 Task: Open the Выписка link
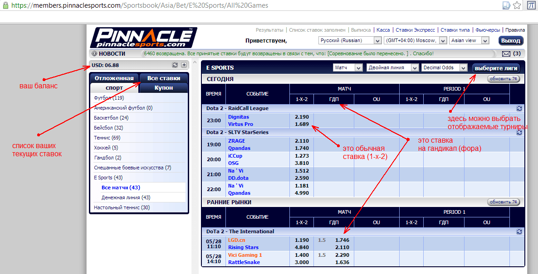pos(361,30)
